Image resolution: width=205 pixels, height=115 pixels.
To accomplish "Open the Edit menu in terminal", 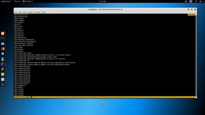I will [20, 12].
